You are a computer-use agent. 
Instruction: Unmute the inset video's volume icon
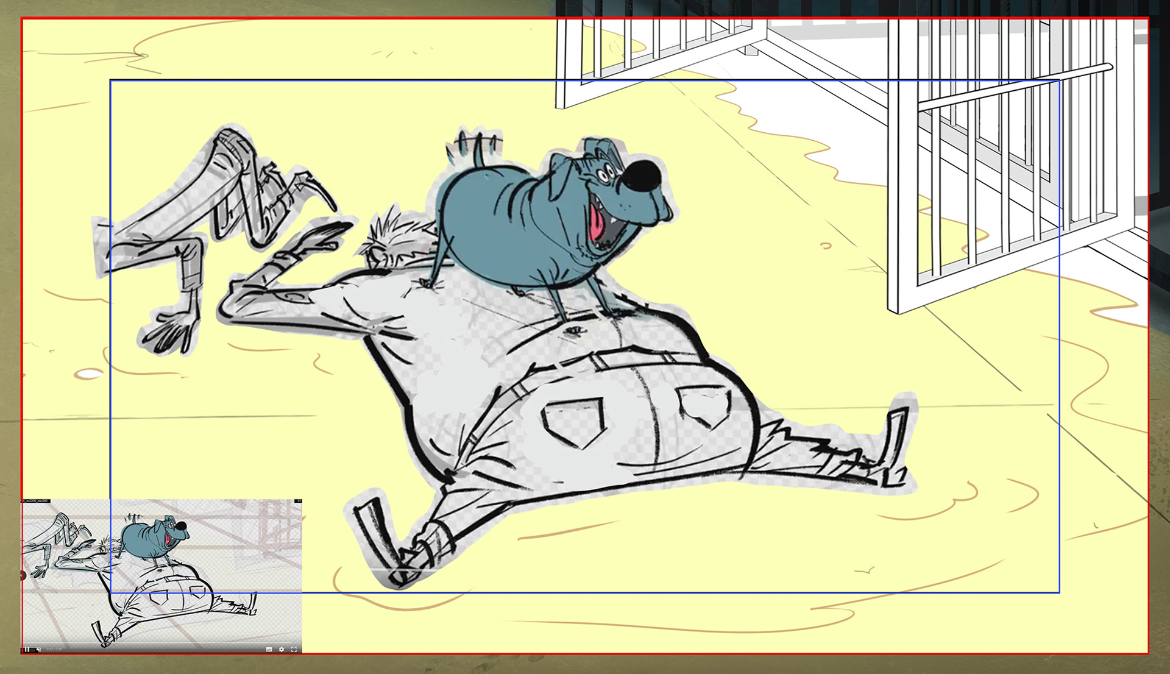(x=39, y=649)
